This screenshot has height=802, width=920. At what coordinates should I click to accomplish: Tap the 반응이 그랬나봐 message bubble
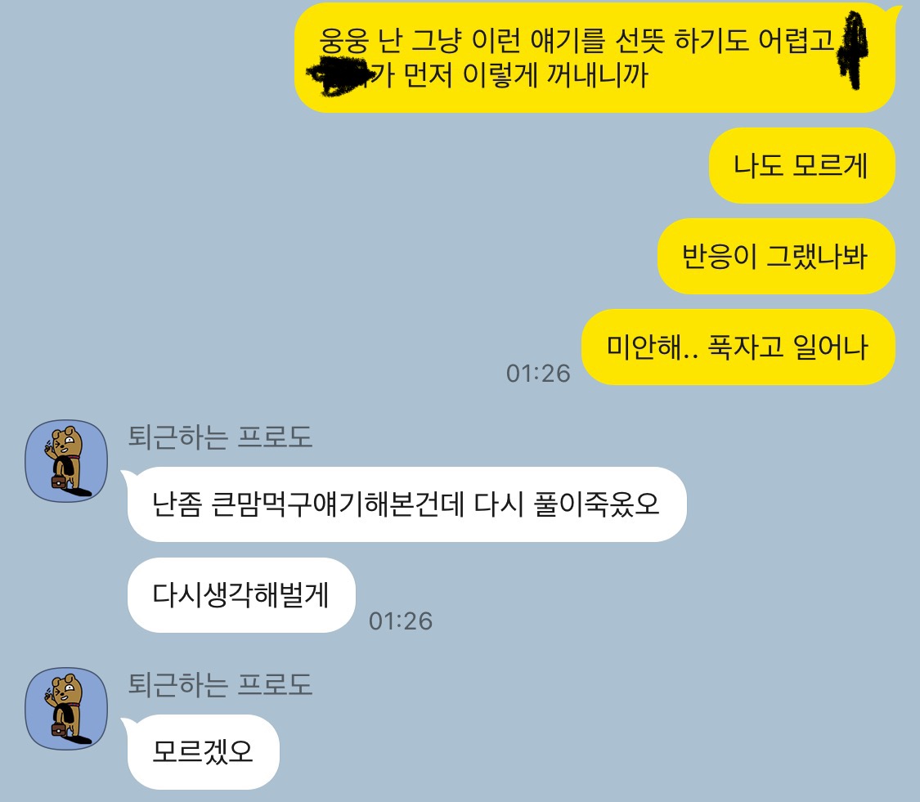coord(776,257)
